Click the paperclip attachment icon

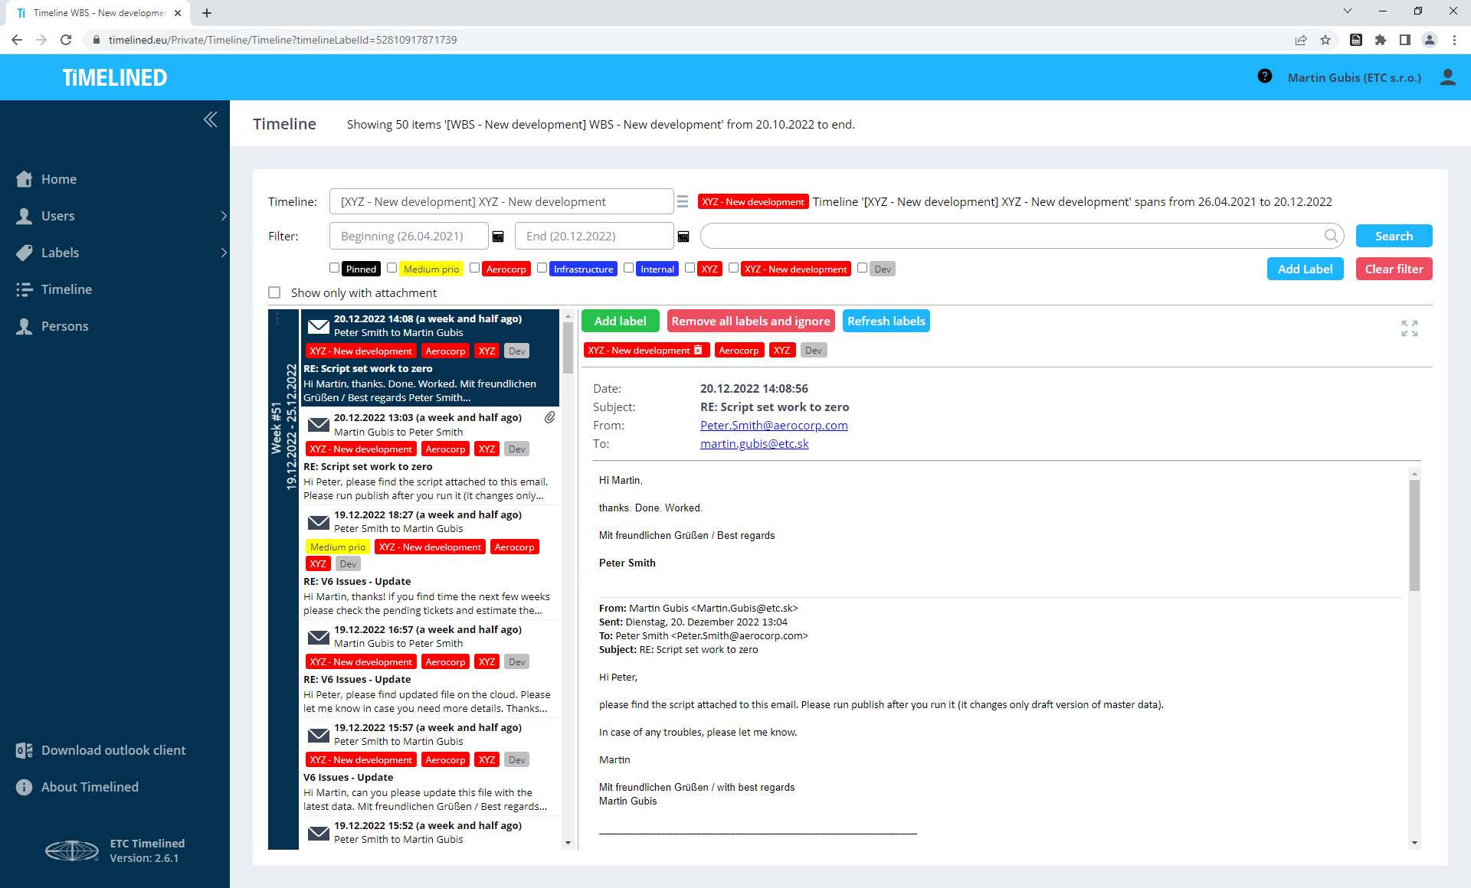click(x=550, y=417)
